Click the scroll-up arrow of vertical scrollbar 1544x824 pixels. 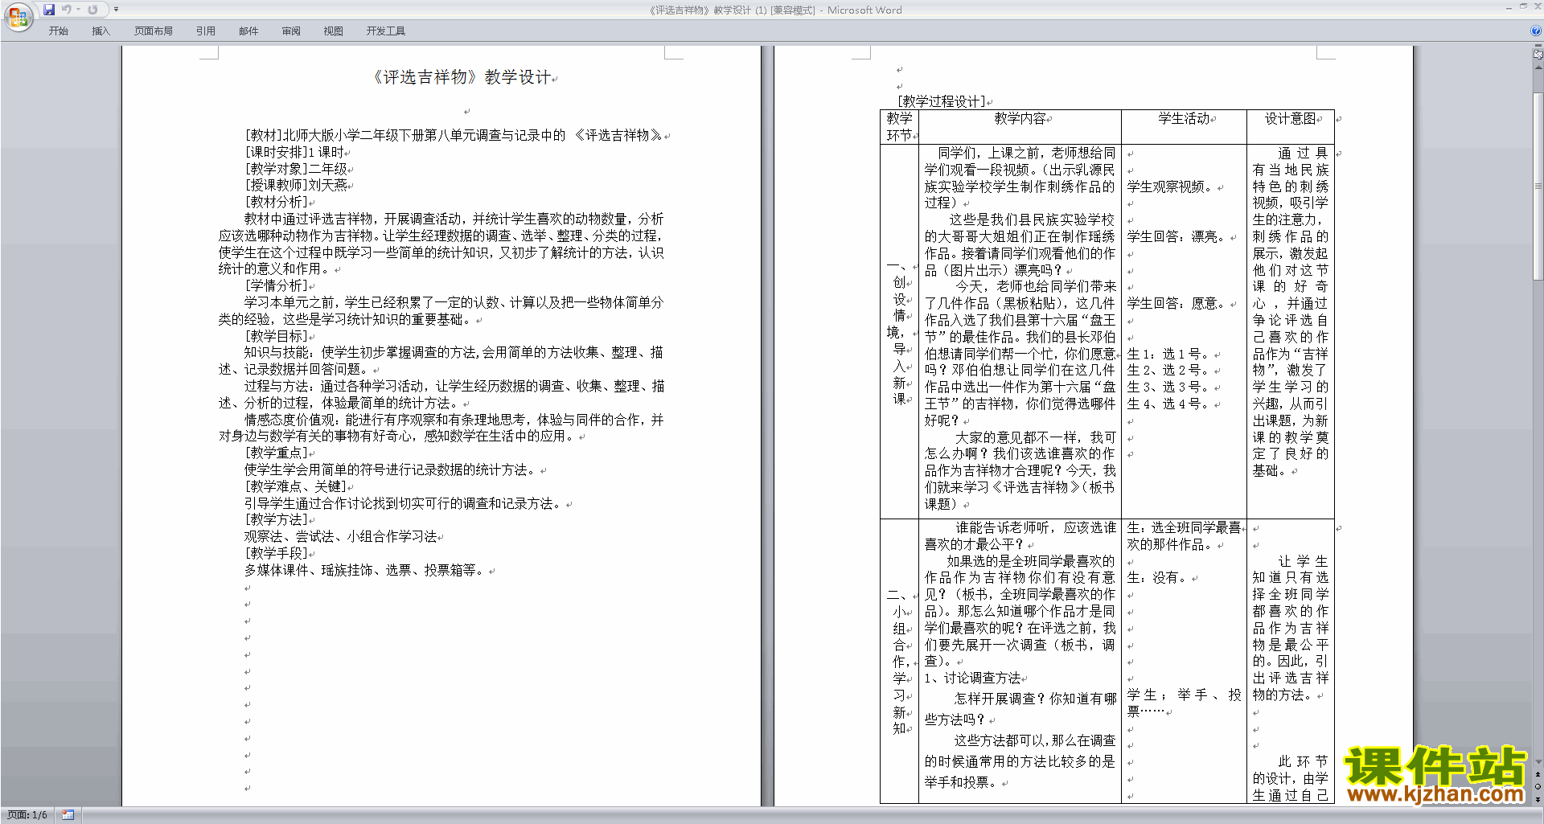click(x=1538, y=68)
